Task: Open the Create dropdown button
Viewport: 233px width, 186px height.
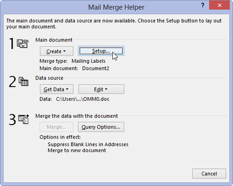Action: (56, 51)
